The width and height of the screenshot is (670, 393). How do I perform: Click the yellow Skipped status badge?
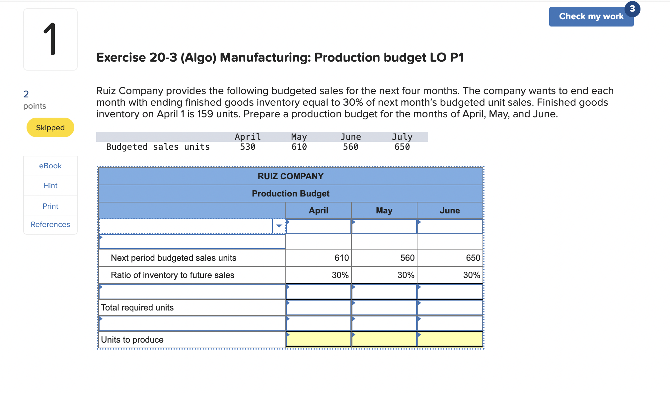[50, 127]
